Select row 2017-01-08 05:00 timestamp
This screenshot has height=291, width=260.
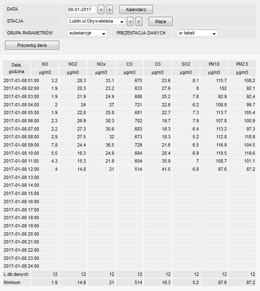[x=21, y=112]
